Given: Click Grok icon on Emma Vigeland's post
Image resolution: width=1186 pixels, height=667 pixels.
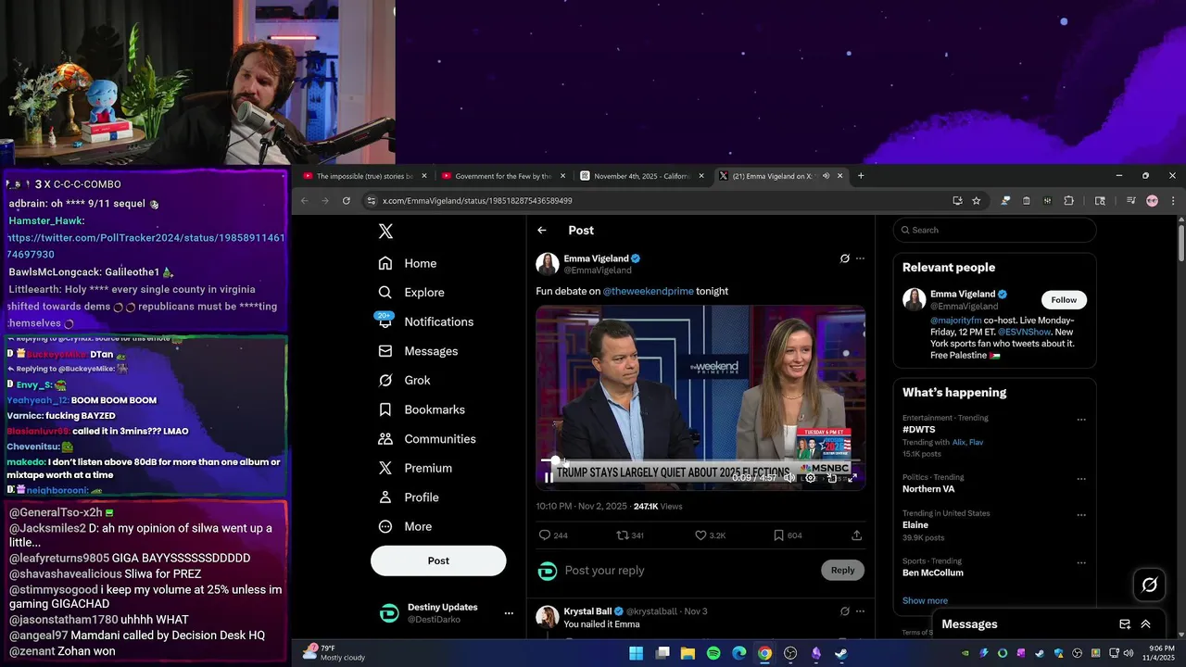Looking at the screenshot, I should coord(844,258).
